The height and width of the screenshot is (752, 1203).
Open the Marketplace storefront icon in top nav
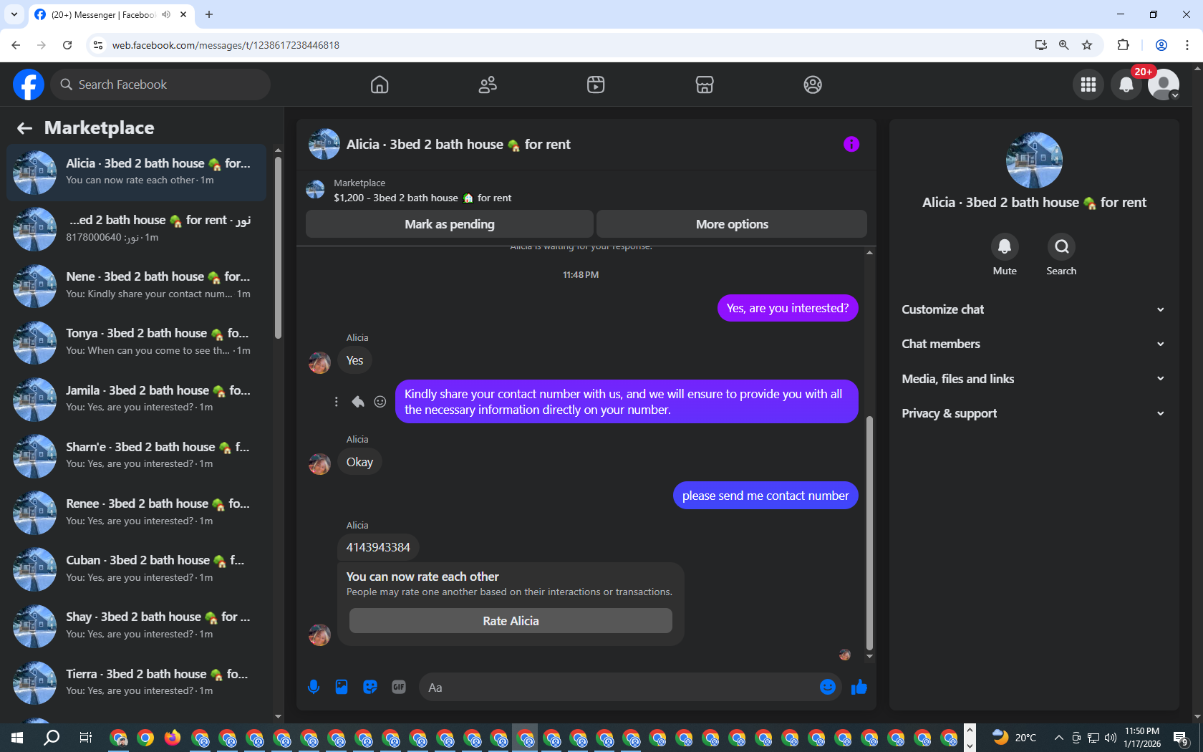pos(705,85)
